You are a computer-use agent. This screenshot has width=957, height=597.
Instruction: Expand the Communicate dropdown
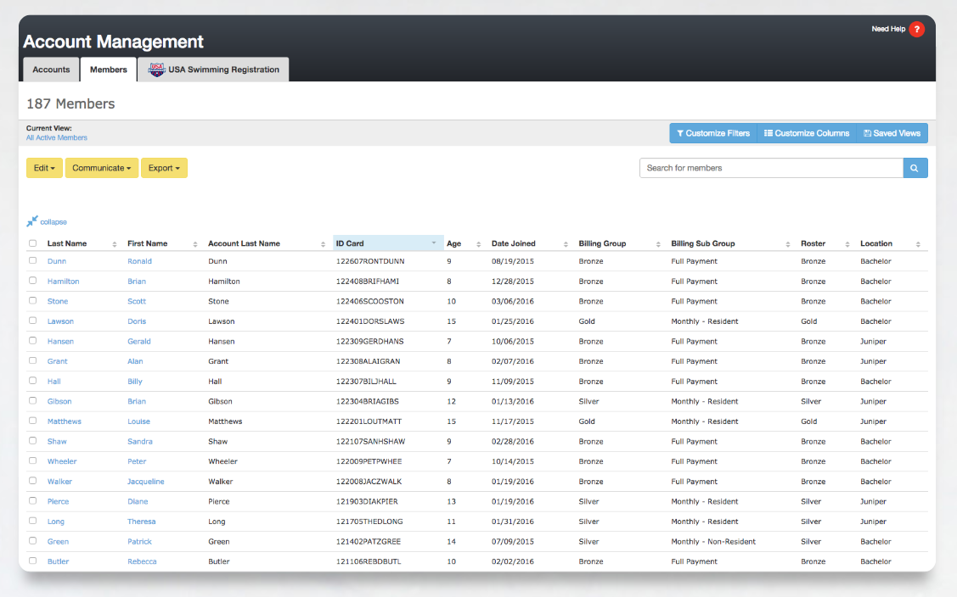101,167
